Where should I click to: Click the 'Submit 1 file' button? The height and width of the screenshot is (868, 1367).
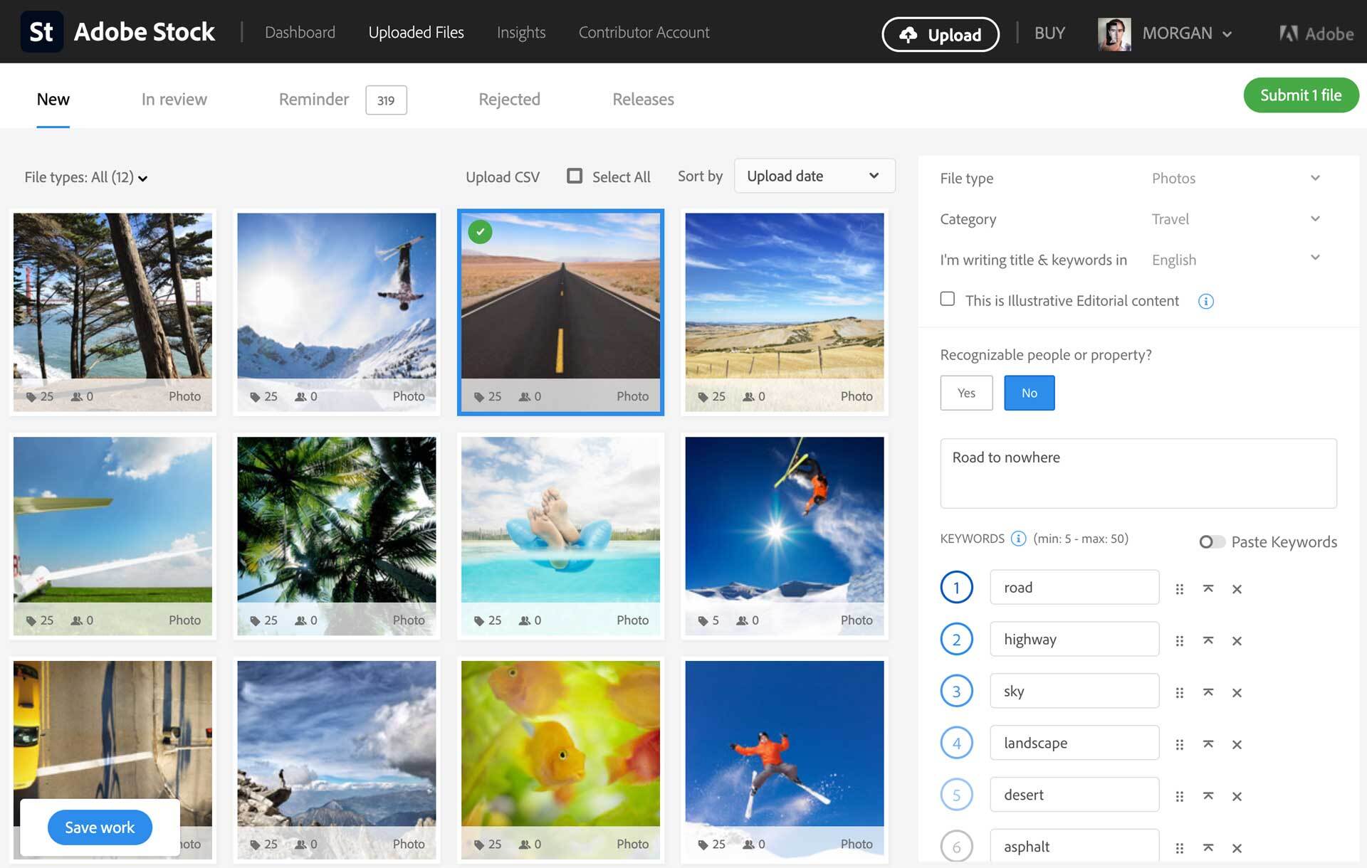[x=1298, y=95]
